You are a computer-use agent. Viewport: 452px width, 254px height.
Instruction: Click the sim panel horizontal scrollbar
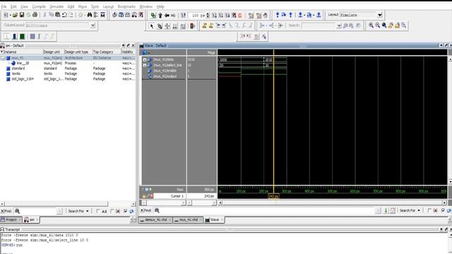[68, 204]
